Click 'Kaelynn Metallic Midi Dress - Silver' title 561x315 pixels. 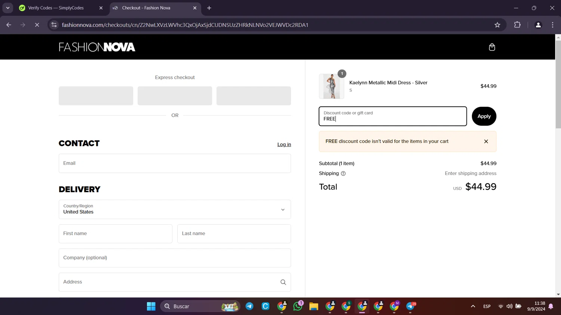tap(388, 82)
